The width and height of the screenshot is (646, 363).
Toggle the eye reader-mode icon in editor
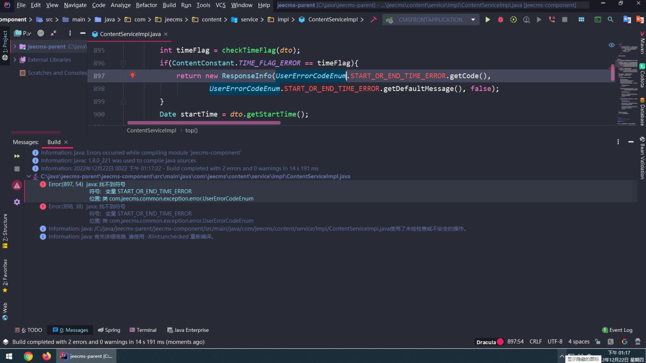point(611,45)
